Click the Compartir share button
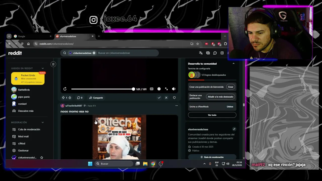 pos(96,98)
